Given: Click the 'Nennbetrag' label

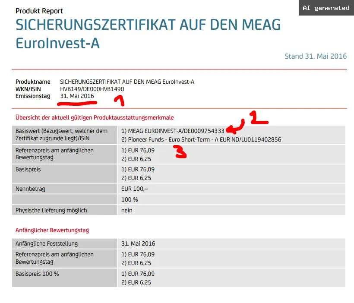Looking at the screenshot, I should 30,189.
